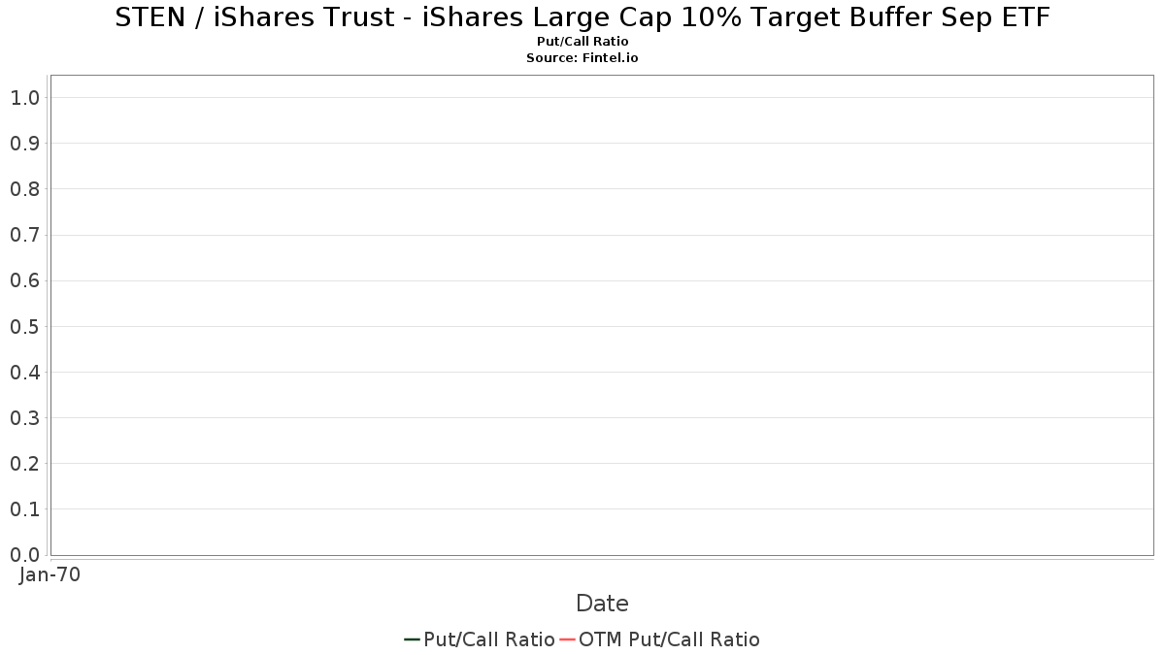This screenshot has height=655, width=1165.
Task: Click the 1.0 y-axis tick label
Action: coord(24,97)
